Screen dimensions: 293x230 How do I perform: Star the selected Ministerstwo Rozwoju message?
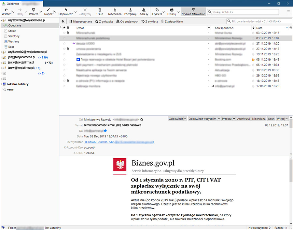(x=64, y=38)
